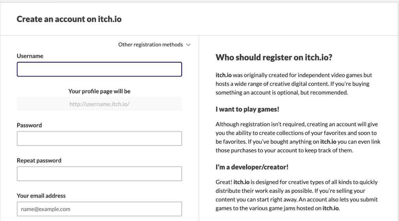Select the I'm a developer/creator! subheading

[252, 167]
